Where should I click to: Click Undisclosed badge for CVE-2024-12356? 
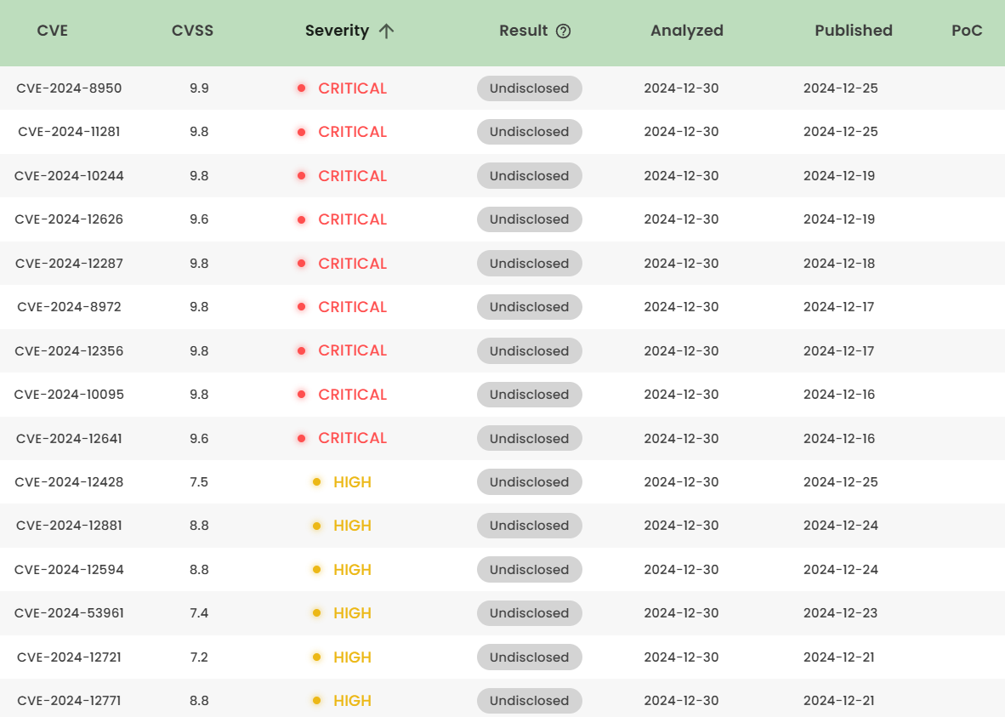point(530,350)
